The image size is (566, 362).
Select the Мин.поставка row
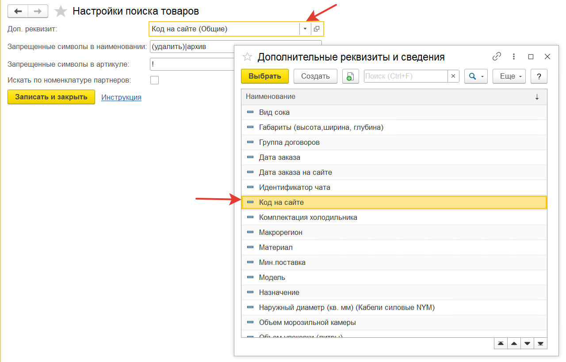394,262
